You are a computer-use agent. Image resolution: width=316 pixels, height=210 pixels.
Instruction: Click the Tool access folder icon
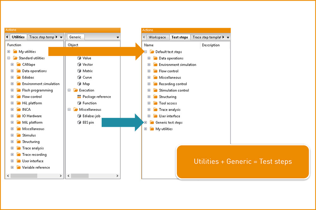coord(155,103)
